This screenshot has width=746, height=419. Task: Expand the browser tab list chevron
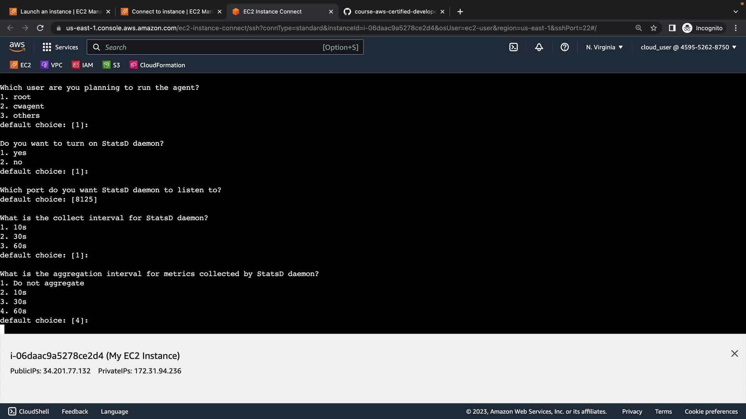click(x=735, y=12)
